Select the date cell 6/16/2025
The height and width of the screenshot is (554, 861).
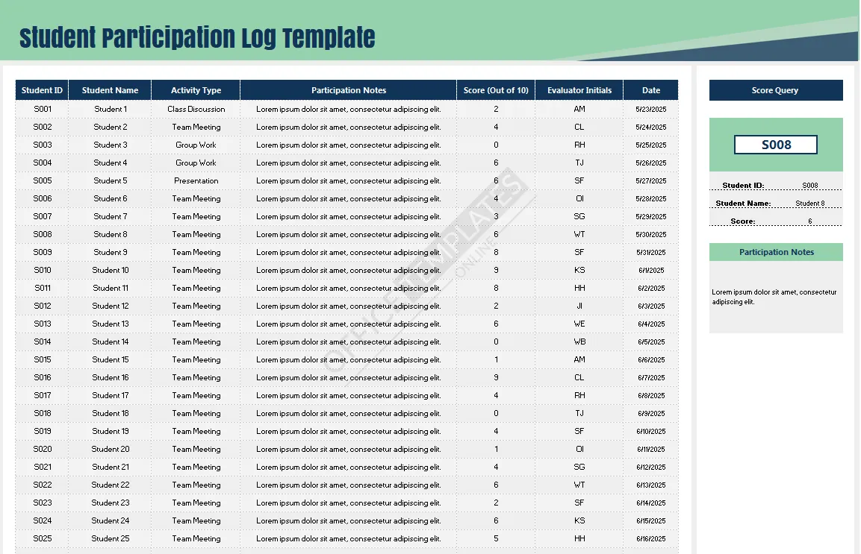click(651, 538)
